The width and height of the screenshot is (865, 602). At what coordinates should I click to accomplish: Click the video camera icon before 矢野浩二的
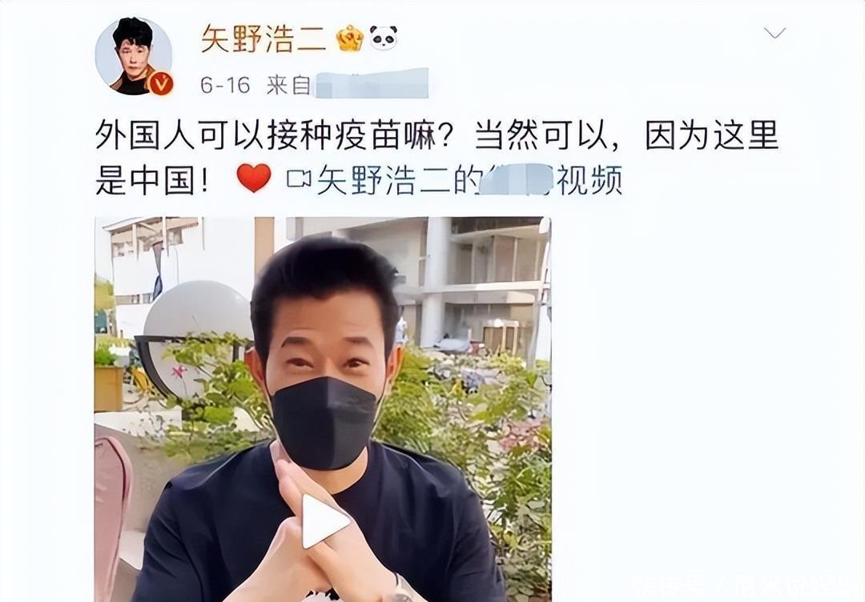point(299,179)
